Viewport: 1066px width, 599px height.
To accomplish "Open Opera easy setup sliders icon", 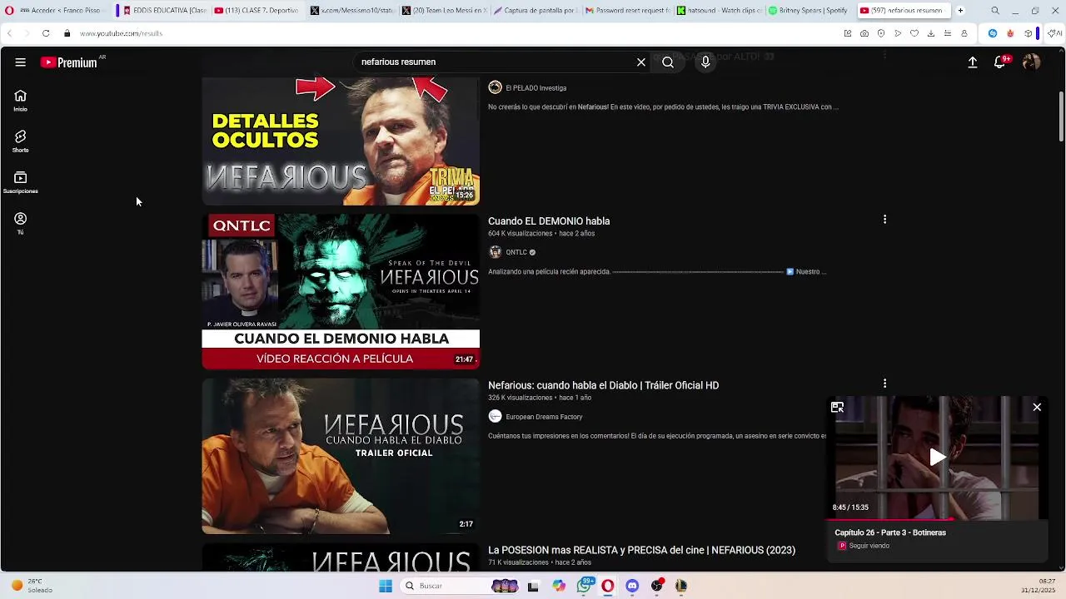I will pos(948,33).
